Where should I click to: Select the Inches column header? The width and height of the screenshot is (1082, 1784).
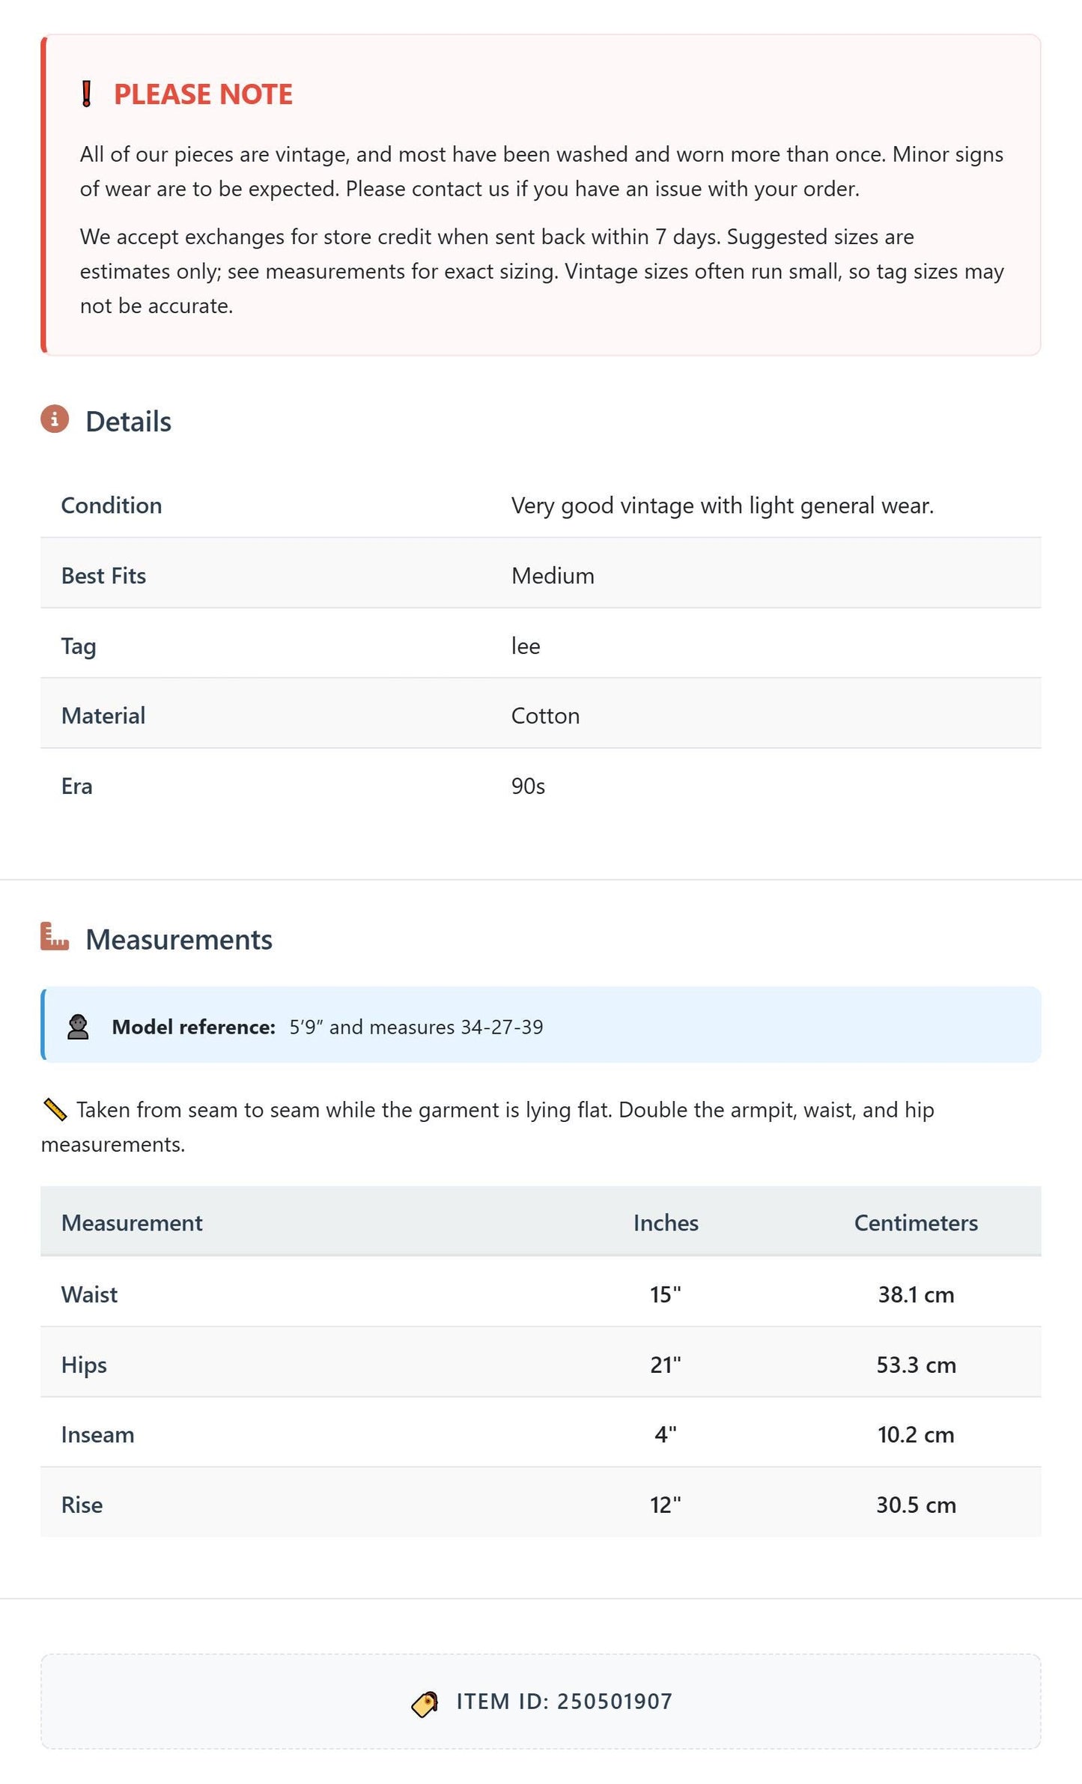(666, 1222)
